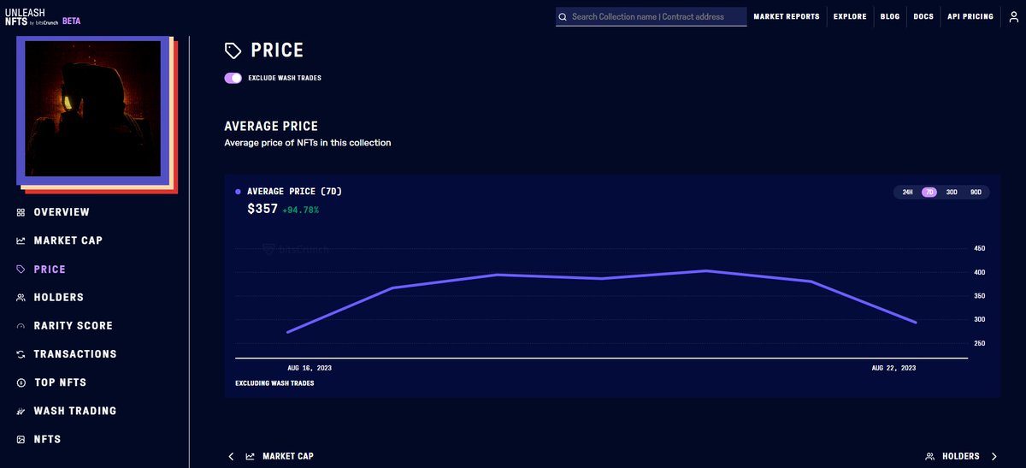Click the Unleash NFTs logo
The height and width of the screenshot is (468, 1026).
31,17
